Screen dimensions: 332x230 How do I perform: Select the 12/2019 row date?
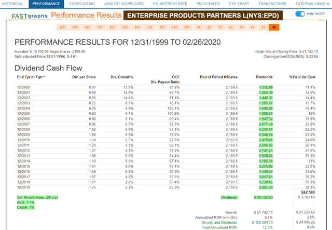coord(23,187)
